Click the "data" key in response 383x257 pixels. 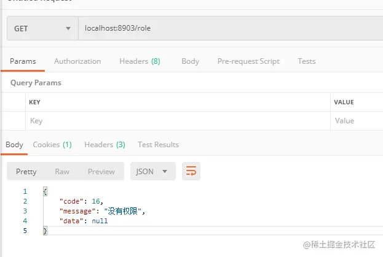click(71, 221)
